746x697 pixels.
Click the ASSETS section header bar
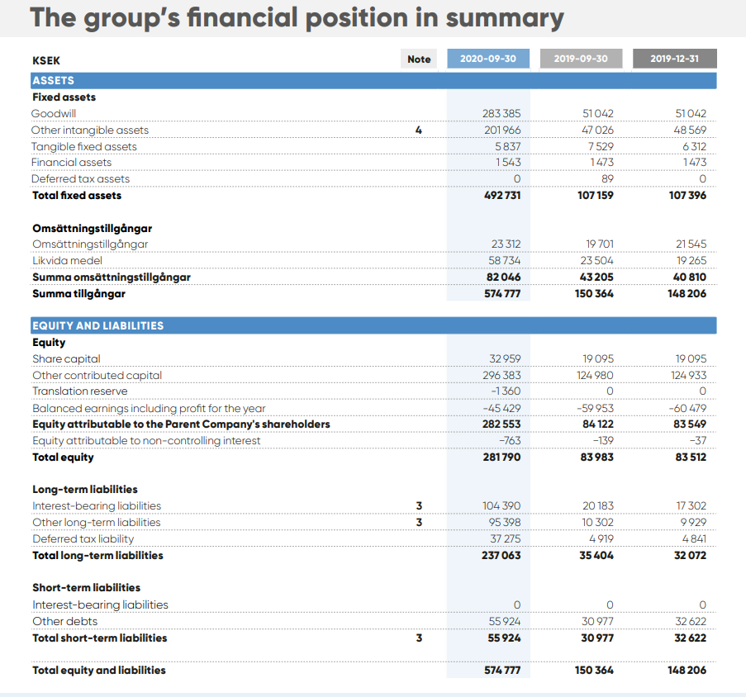click(373, 80)
